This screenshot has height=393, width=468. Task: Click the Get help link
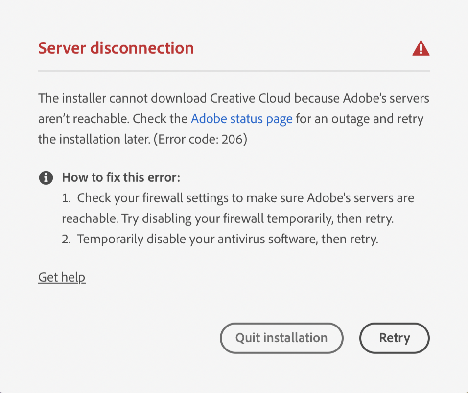pos(62,277)
